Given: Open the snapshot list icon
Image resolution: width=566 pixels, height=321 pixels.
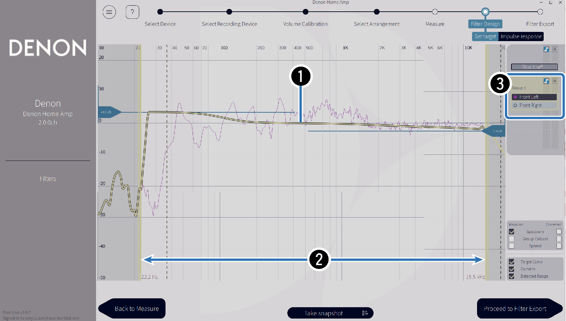Looking at the screenshot, I should (x=365, y=313).
